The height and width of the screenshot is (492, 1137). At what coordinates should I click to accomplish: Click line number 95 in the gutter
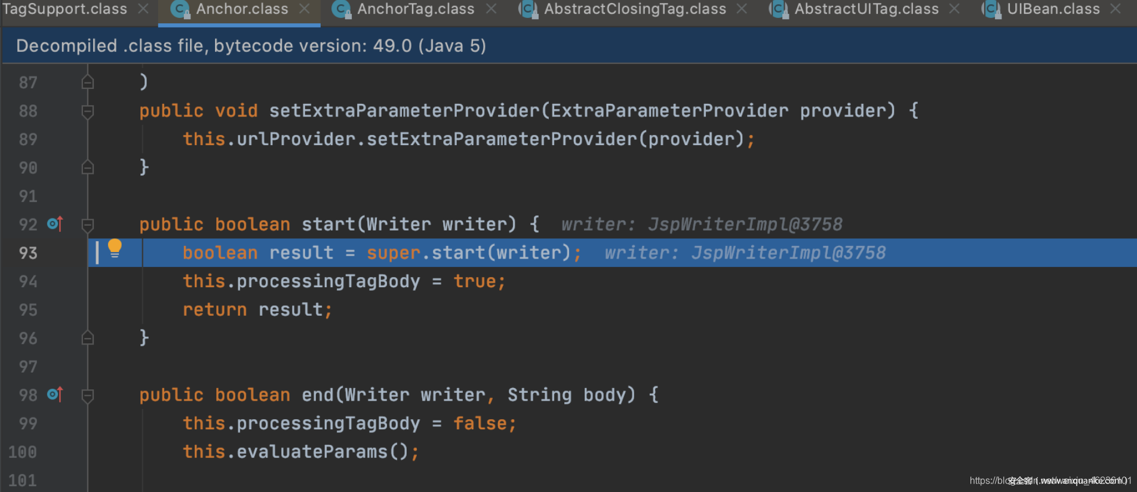[28, 310]
